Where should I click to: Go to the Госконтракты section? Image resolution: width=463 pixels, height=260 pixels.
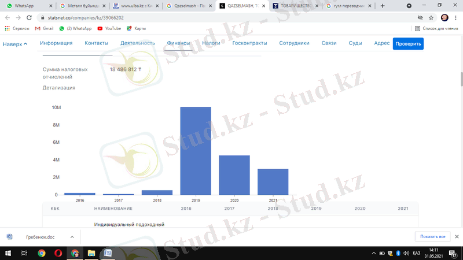[x=249, y=43]
